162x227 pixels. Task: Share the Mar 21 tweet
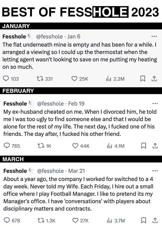[155, 220]
